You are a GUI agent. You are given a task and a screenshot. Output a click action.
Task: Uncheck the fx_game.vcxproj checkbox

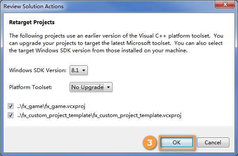[x=11, y=106]
